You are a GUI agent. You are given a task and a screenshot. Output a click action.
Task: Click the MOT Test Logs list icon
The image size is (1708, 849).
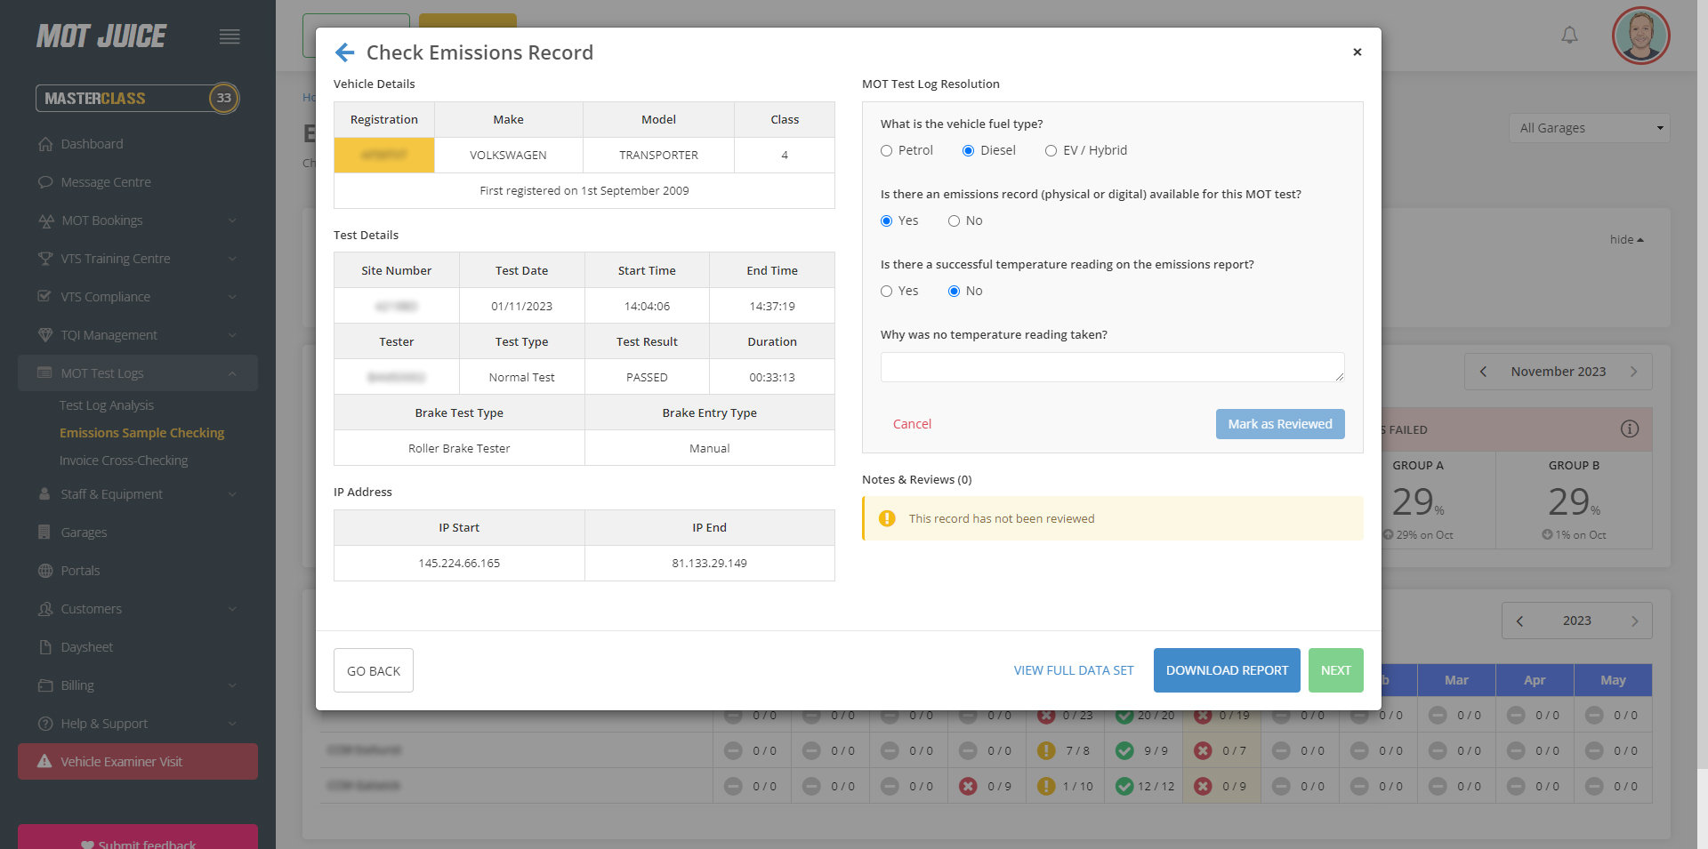click(44, 372)
